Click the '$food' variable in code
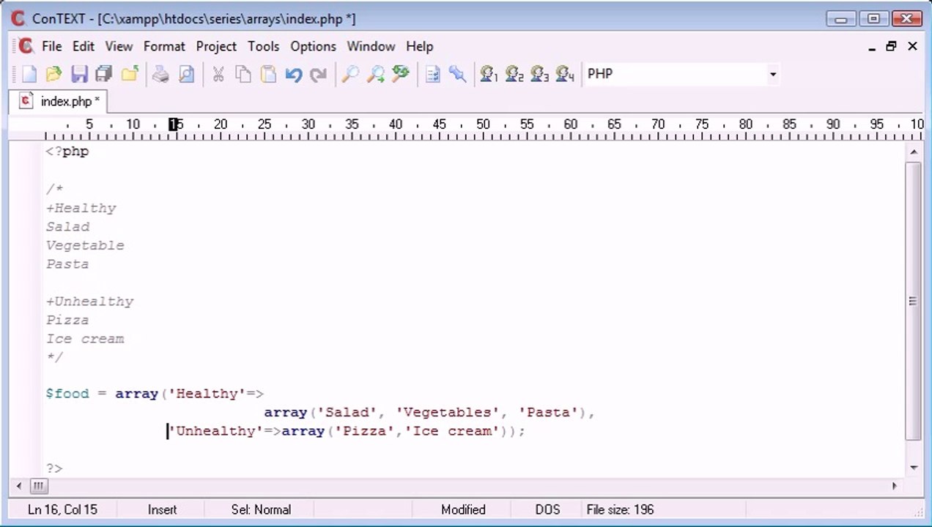Screen dimensions: 932x527 point(67,394)
